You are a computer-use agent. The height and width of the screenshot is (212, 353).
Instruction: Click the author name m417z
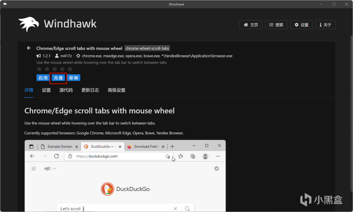[66, 56]
